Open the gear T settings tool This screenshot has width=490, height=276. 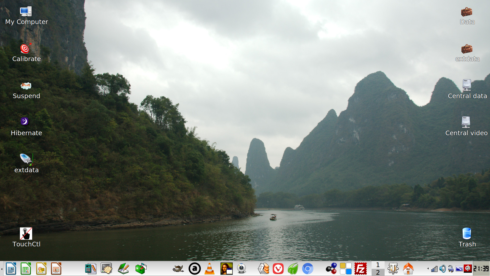pos(393,269)
